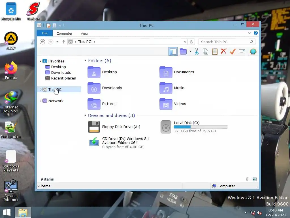
Task: Select Toybox desktop shortcut
Action: tap(33, 11)
